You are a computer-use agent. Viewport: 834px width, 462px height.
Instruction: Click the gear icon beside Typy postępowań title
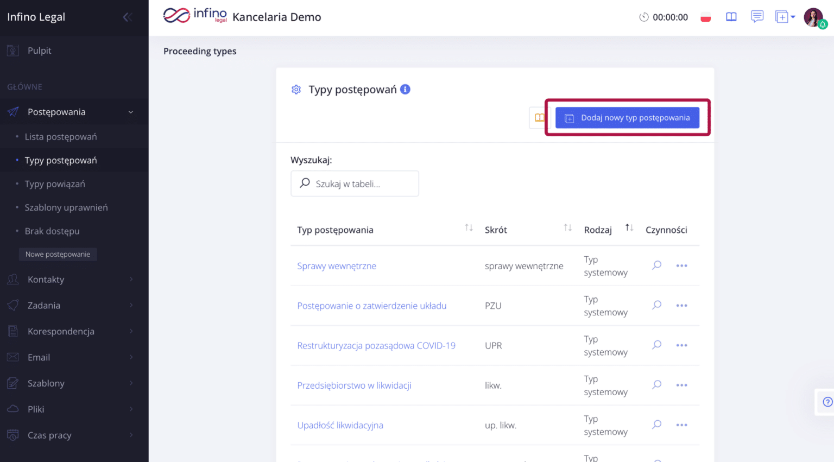[x=296, y=90]
